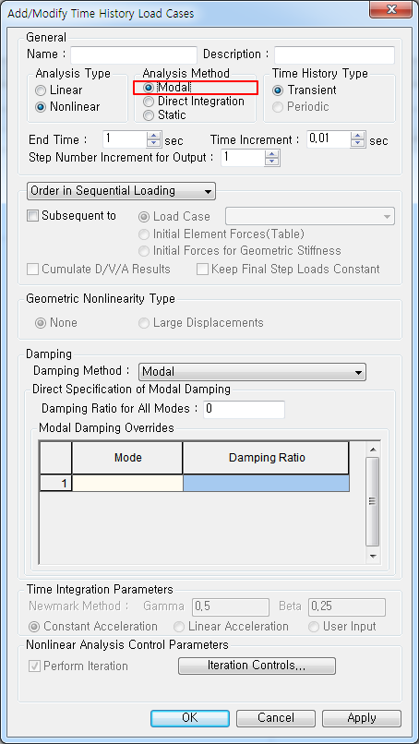Click into the Name input field

click(x=134, y=55)
